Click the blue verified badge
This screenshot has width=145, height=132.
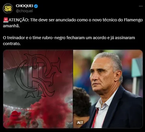[x=36, y=6]
